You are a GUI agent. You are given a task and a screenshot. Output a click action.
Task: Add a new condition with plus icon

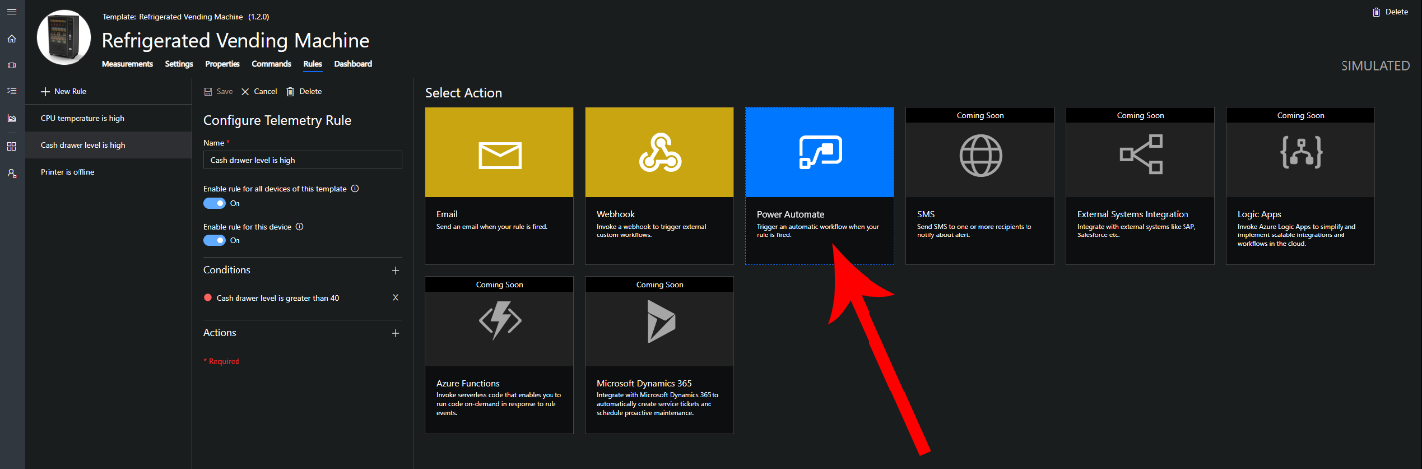point(395,270)
